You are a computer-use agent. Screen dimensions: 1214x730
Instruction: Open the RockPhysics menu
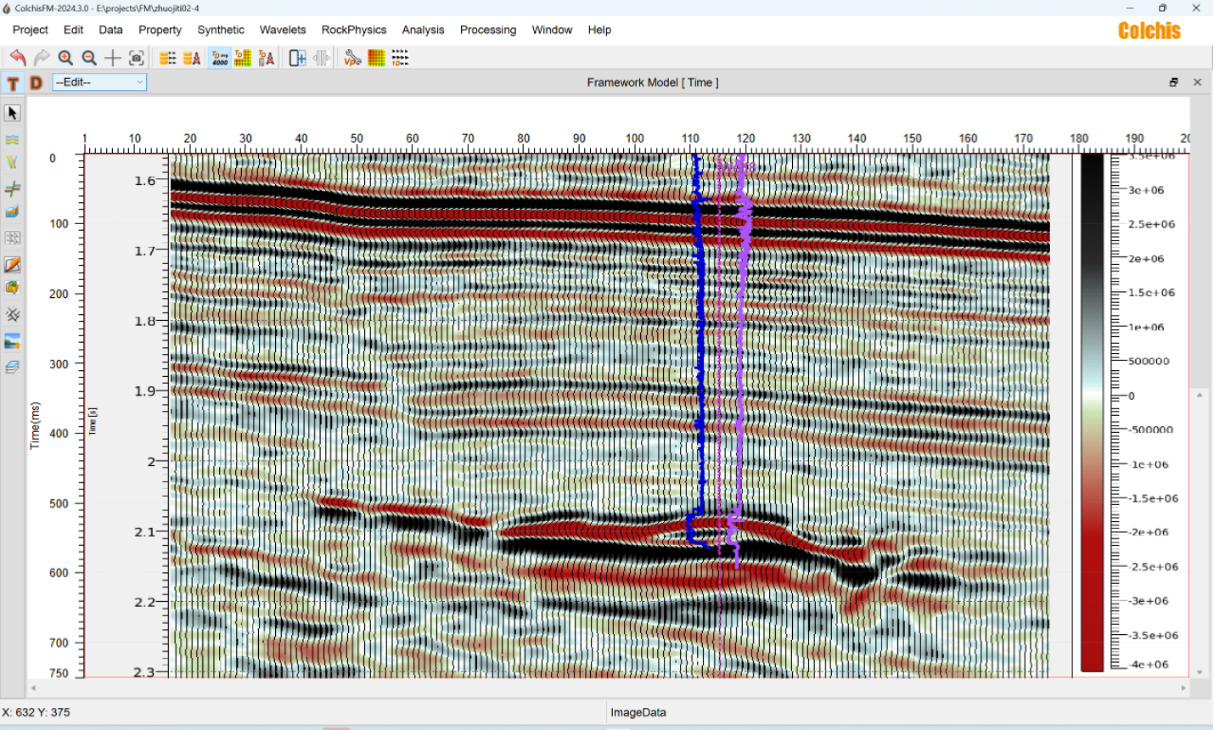(x=354, y=30)
